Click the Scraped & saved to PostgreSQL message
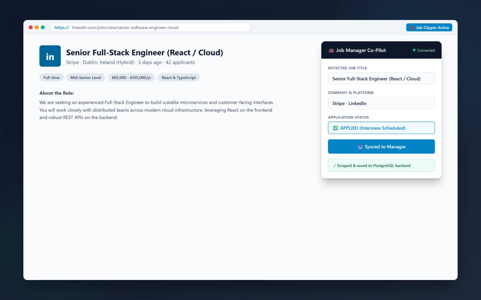This screenshot has width=481, height=300. pos(381,165)
